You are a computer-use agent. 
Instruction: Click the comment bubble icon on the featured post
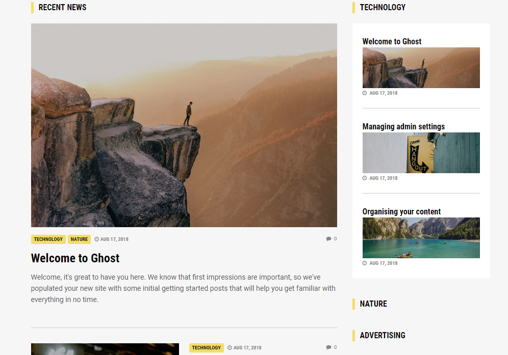(328, 239)
